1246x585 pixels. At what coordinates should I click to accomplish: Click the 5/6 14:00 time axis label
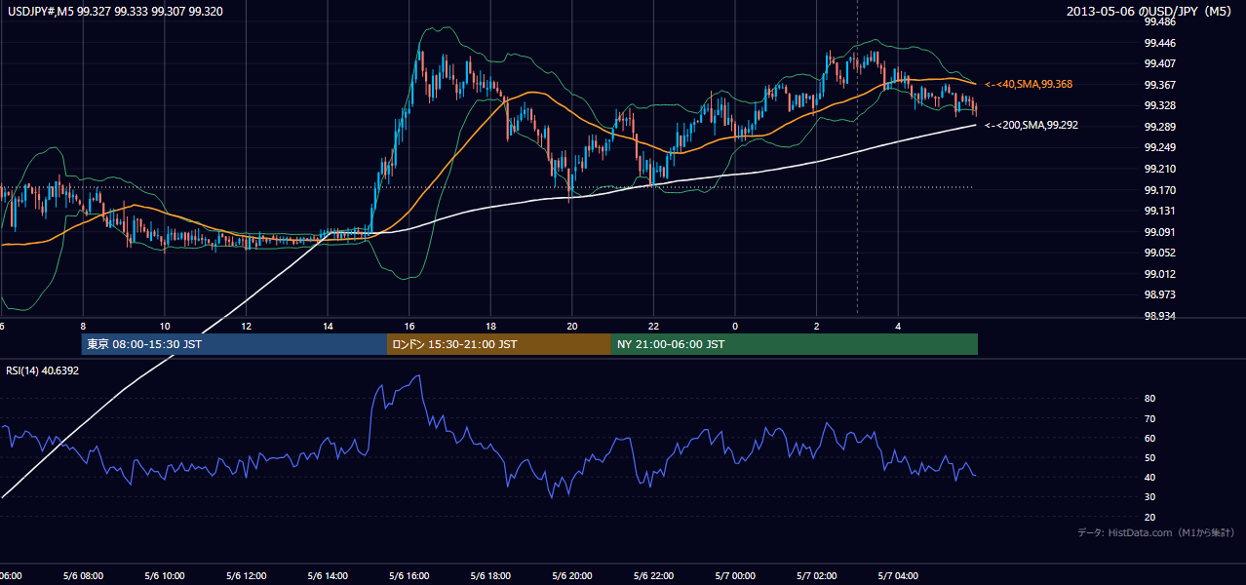328,575
